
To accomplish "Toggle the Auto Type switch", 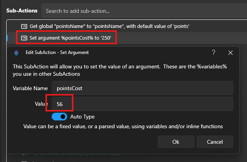I will pyautogui.click(x=59, y=117).
